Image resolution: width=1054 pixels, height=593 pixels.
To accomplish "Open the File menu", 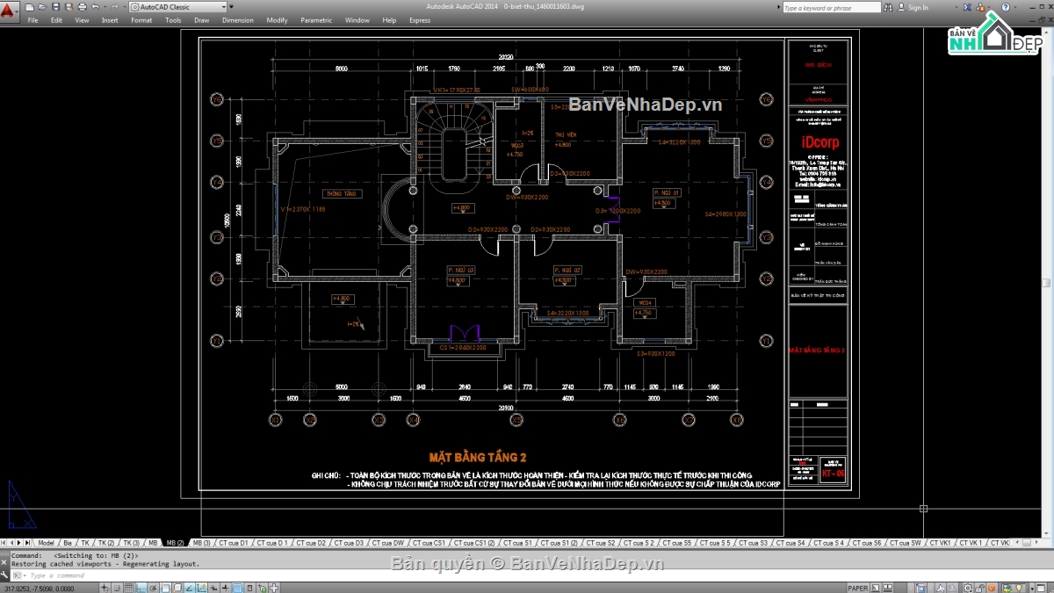I will coord(32,20).
